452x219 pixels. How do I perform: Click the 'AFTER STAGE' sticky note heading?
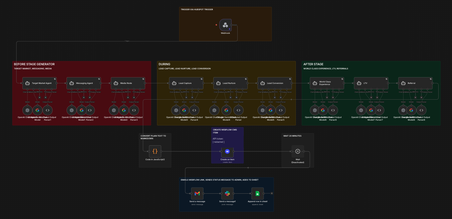click(313, 64)
